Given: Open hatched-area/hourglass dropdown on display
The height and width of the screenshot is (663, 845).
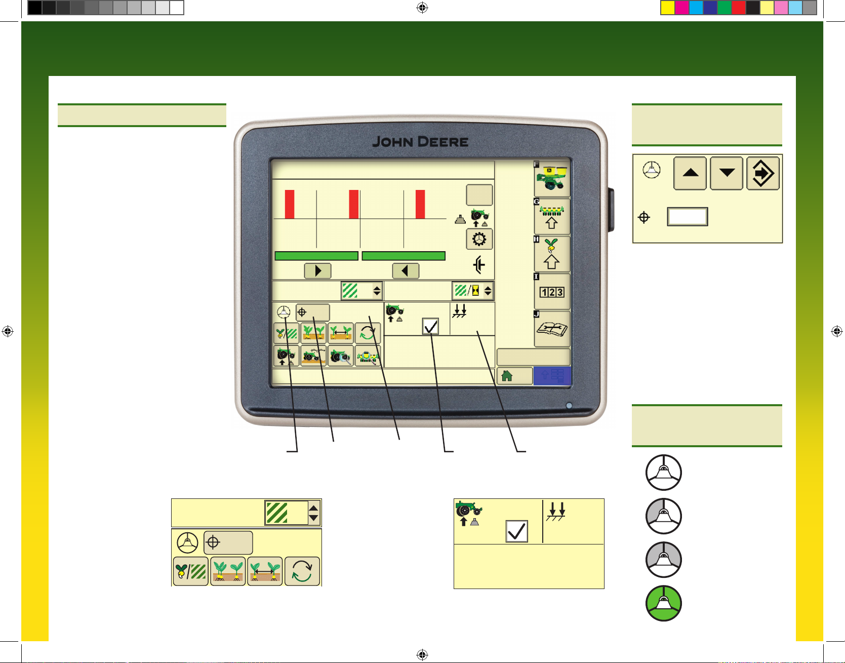Looking at the screenshot, I should point(472,291).
